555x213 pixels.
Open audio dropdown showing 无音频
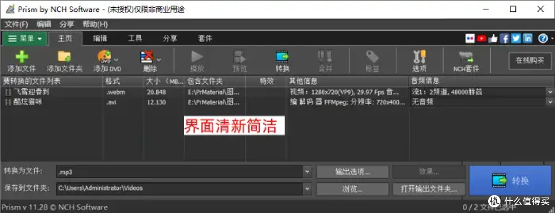point(550,102)
